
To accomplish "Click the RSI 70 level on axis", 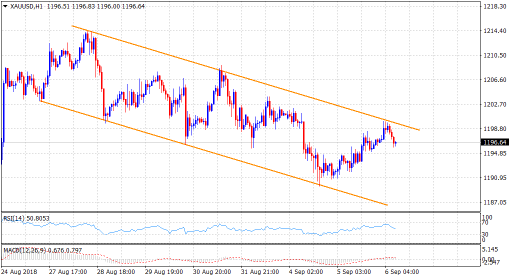I will (x=484, y=225).
